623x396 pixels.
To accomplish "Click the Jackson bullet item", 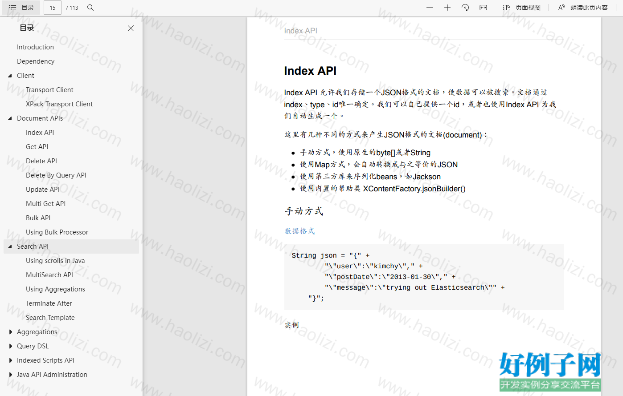I will coord(370,177).
